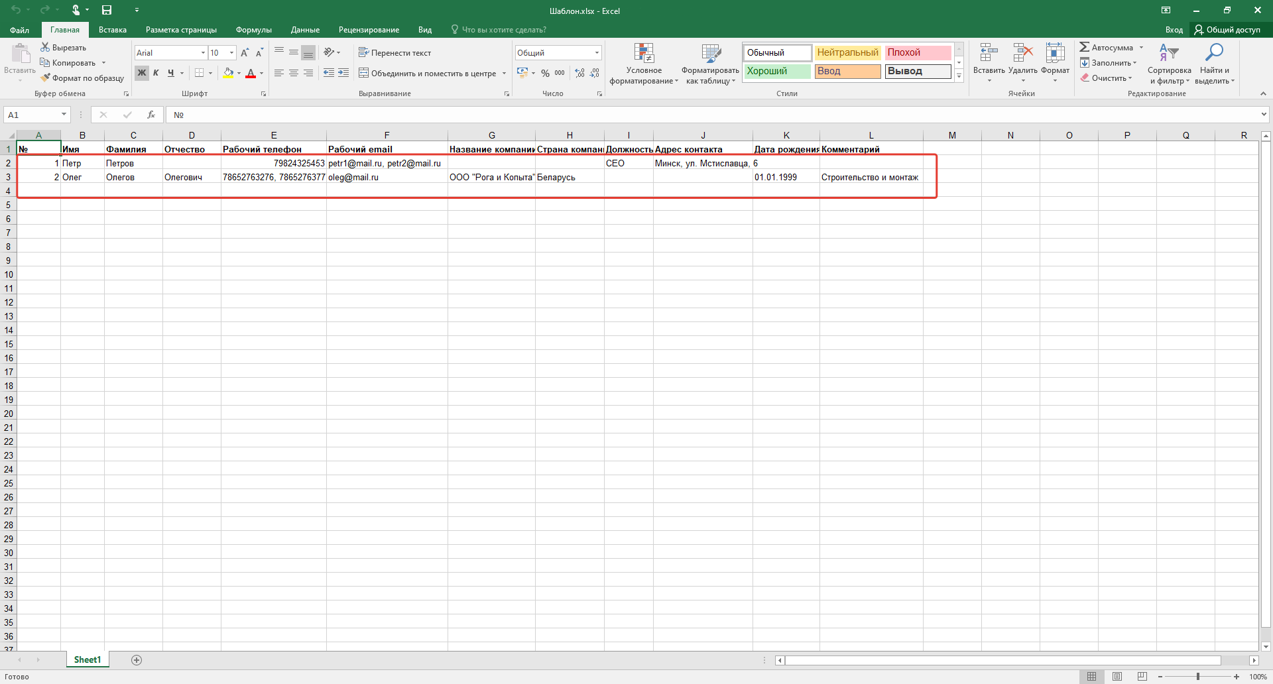
Task: Increase font size with the larger A icon
Action: [245, 52]
